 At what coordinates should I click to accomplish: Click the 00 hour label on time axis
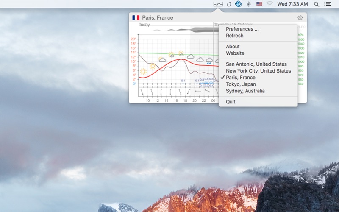(213, 100)
